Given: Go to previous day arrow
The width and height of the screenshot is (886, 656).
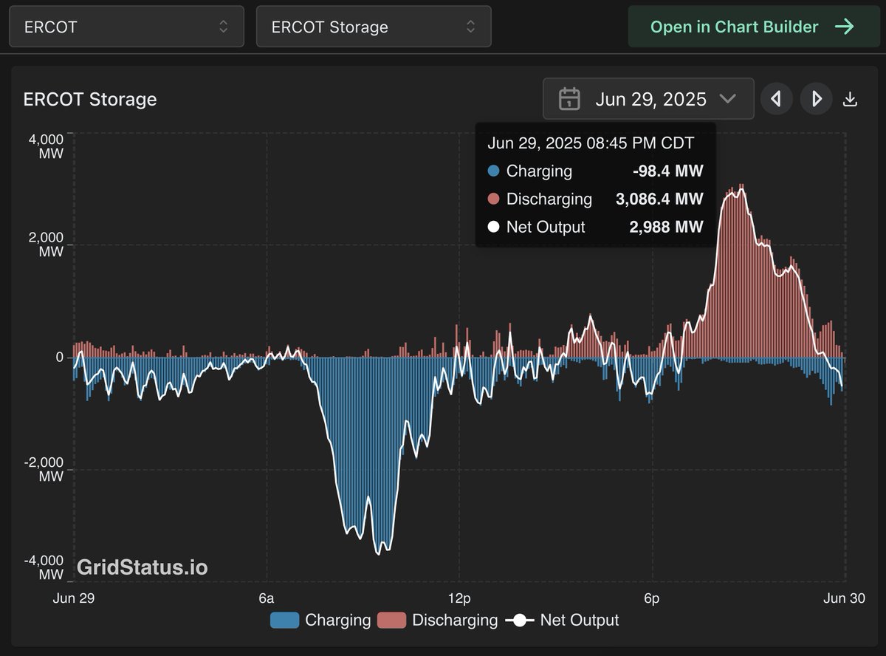Looking at the screenshot, I should [776, 98].
